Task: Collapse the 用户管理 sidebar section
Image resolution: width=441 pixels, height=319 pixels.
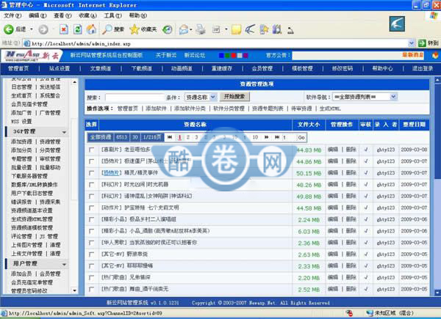Action: tap(65, 264)
